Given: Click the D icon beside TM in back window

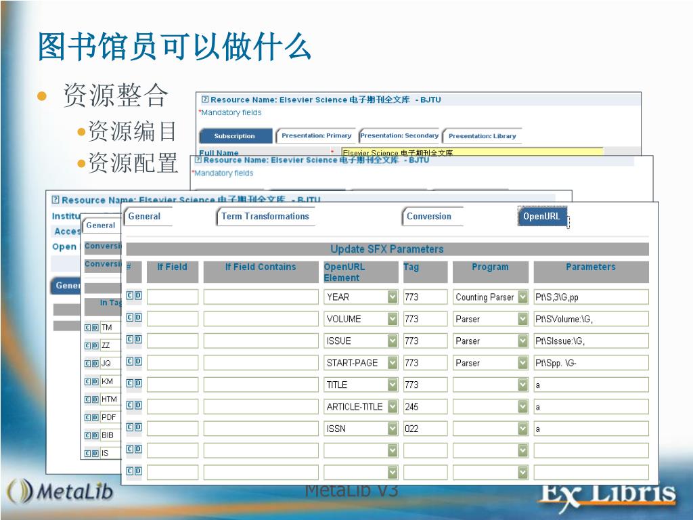Looking at the screenshot, I should click(95, 328).
